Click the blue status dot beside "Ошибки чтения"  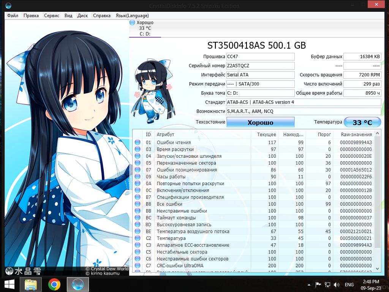click(x=137, y=142)
